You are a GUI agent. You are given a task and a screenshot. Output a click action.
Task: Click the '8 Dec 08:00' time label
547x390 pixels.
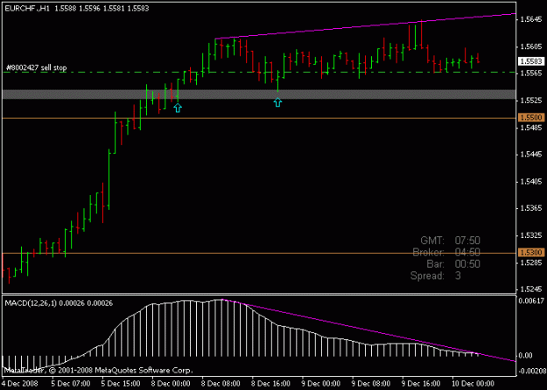(x=221, y=384)
